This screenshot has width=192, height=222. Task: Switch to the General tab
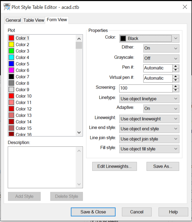13,20
